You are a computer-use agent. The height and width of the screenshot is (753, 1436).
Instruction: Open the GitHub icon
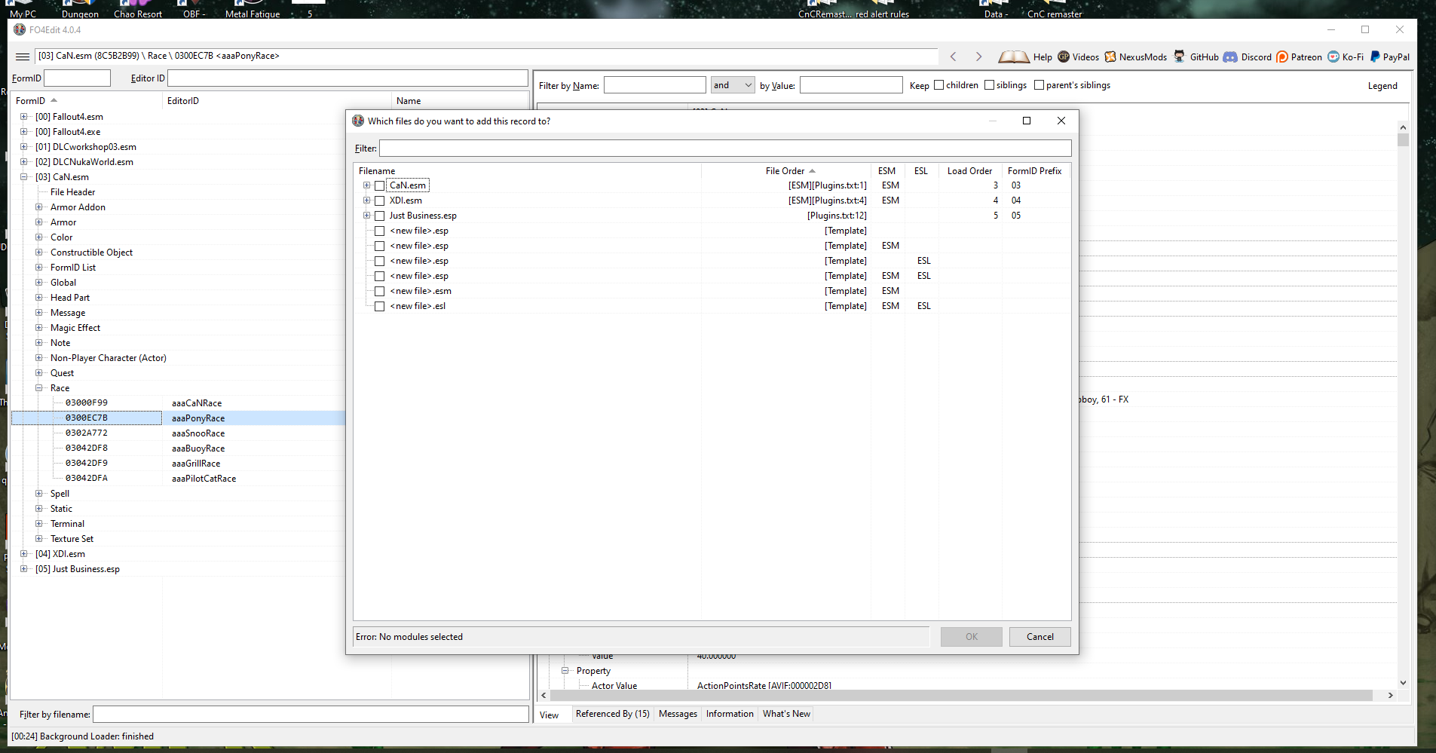(x=1180, y=57)
